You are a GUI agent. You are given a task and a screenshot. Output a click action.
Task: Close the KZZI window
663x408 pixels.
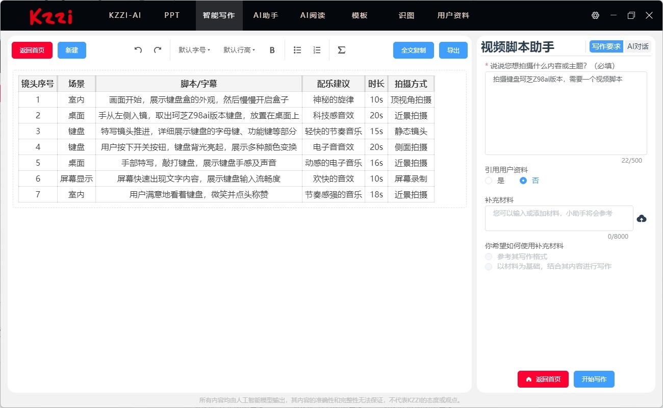[x=649, y=15]
